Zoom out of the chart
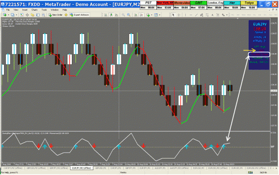 point(129,15)
